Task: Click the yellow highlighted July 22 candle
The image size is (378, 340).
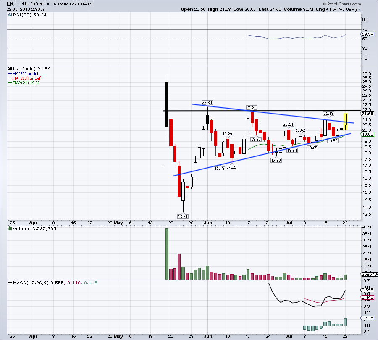Action: (x=345, y=122)
